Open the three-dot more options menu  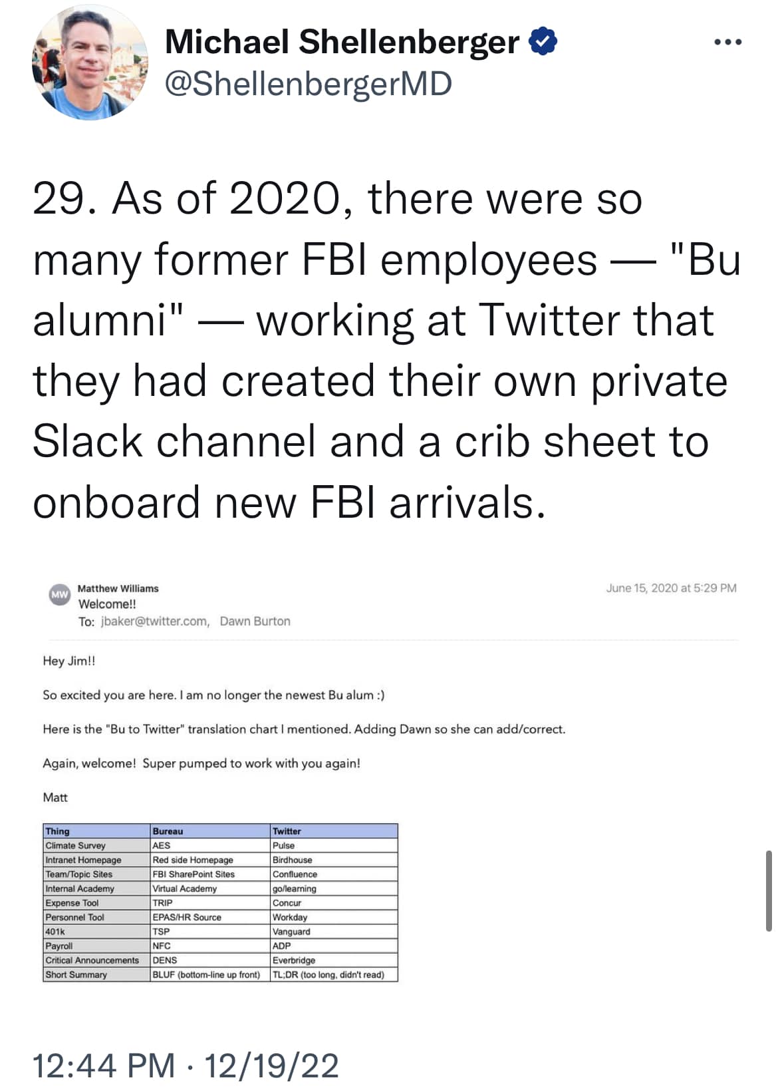coord(727,42)
